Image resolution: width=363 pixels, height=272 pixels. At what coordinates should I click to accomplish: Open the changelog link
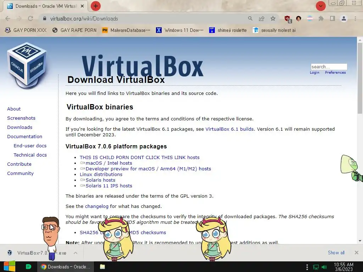coord(96,206)
